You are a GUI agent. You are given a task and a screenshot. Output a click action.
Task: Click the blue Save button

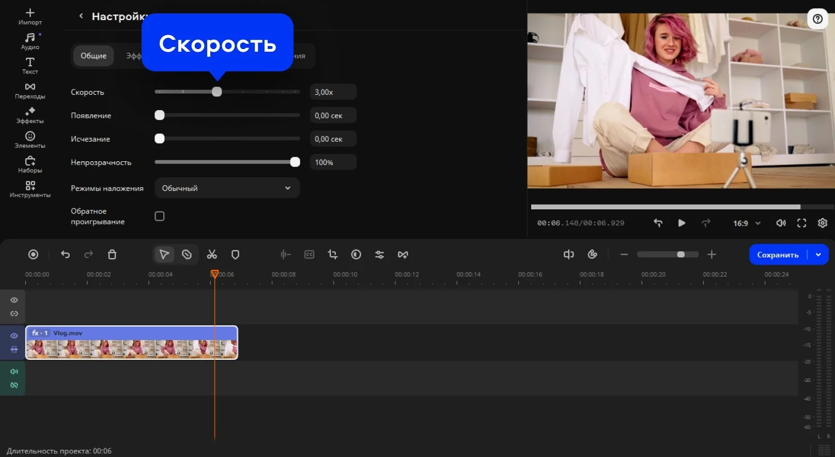click(x=778, y=254)
